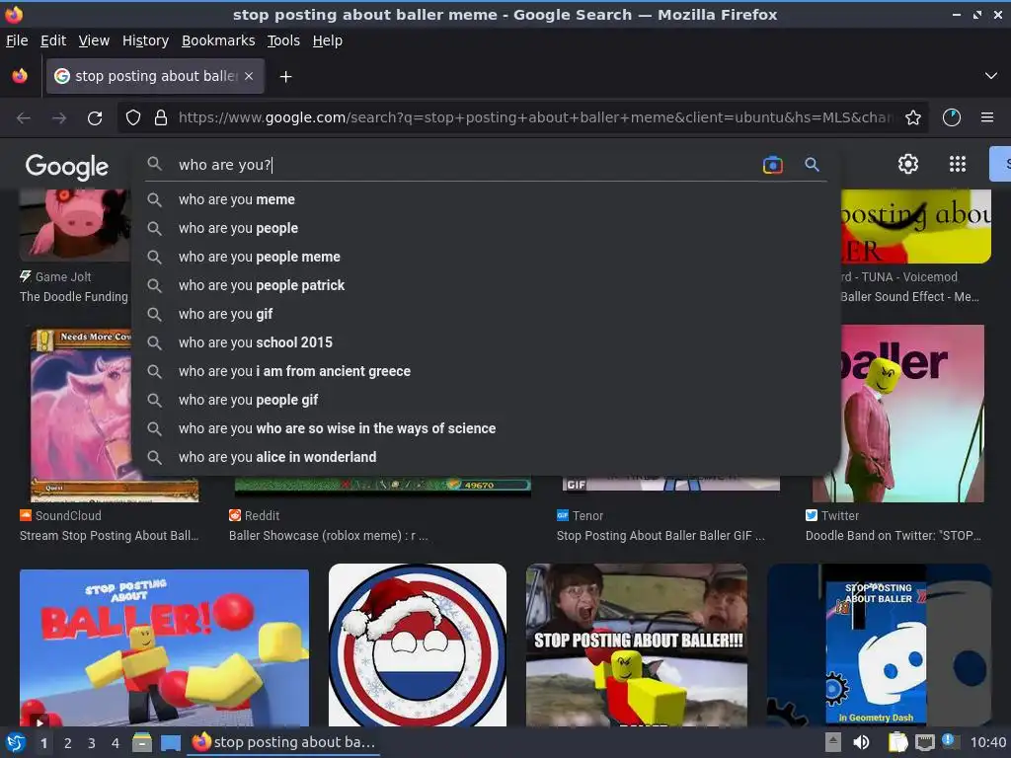
Task: Go forward to next page
Action: (58, 118)
